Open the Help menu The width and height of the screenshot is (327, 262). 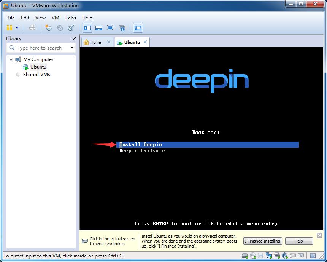87,18
